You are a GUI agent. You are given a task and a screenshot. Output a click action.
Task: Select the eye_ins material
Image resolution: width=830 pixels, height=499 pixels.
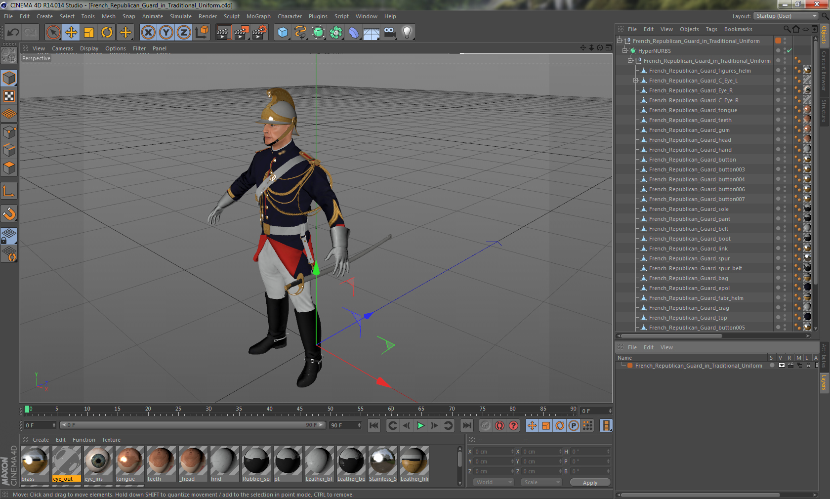(x=98, y=464)
